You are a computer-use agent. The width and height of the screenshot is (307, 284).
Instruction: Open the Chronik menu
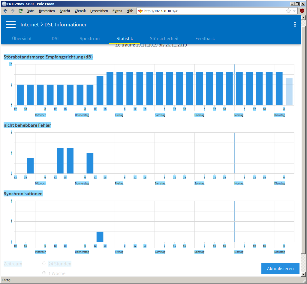[x=80, y=11]
